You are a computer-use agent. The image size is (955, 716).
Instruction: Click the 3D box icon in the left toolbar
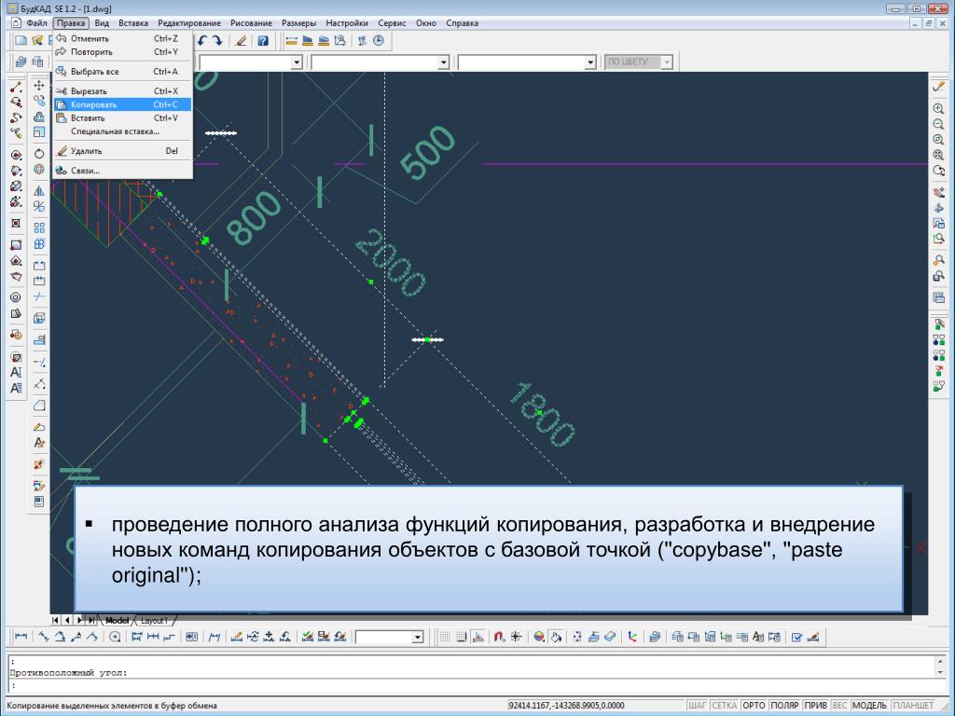(x=39, y=318)
